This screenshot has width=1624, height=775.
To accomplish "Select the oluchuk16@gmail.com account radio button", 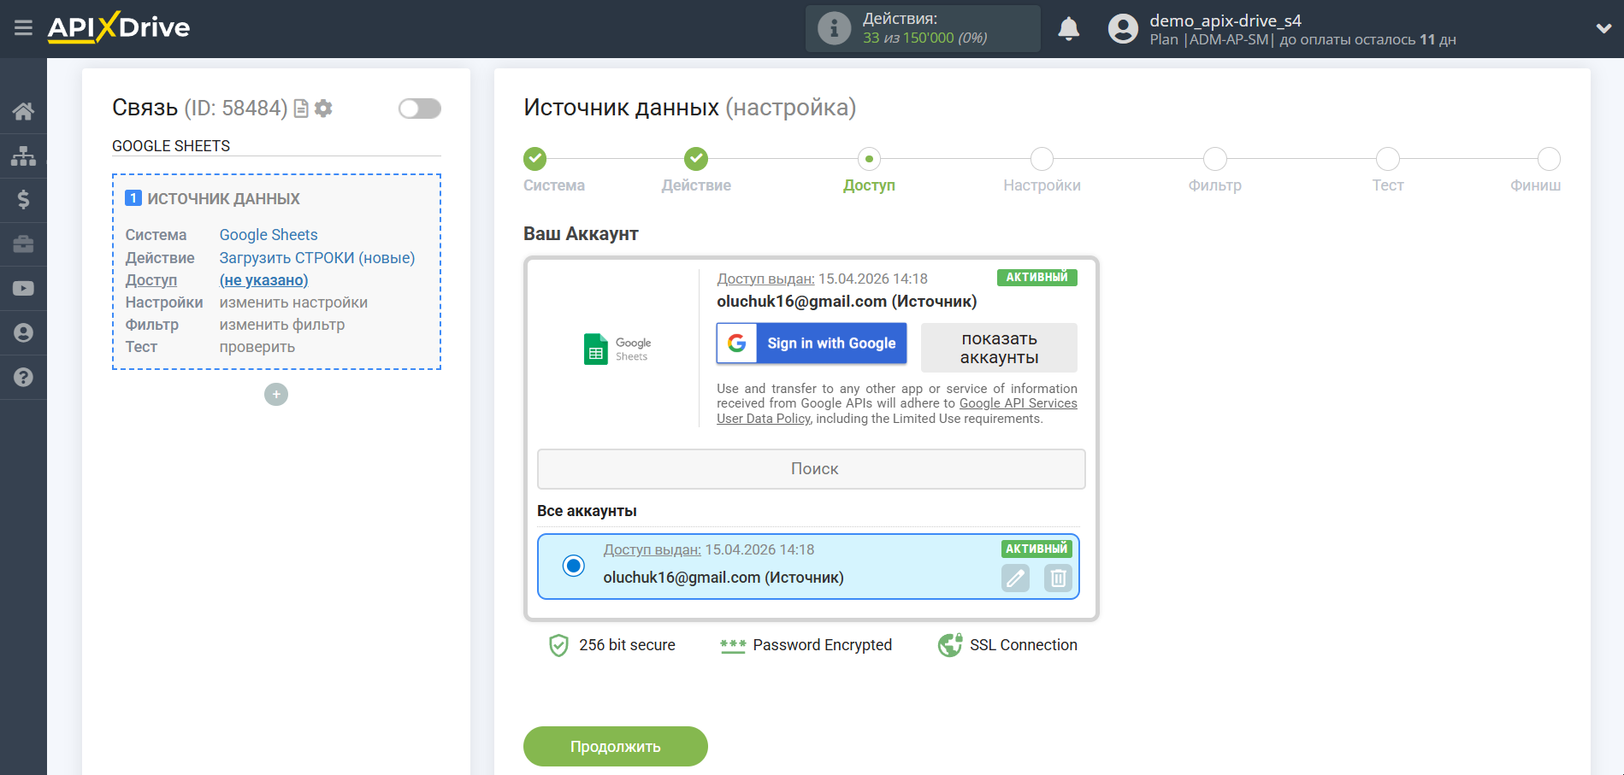I will tap(574, 566).
